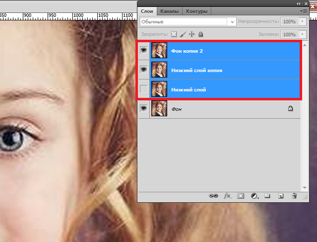Screen dimensions: 317x242
Task: Delete layer with trash icon
Action: tap(294, 196)
